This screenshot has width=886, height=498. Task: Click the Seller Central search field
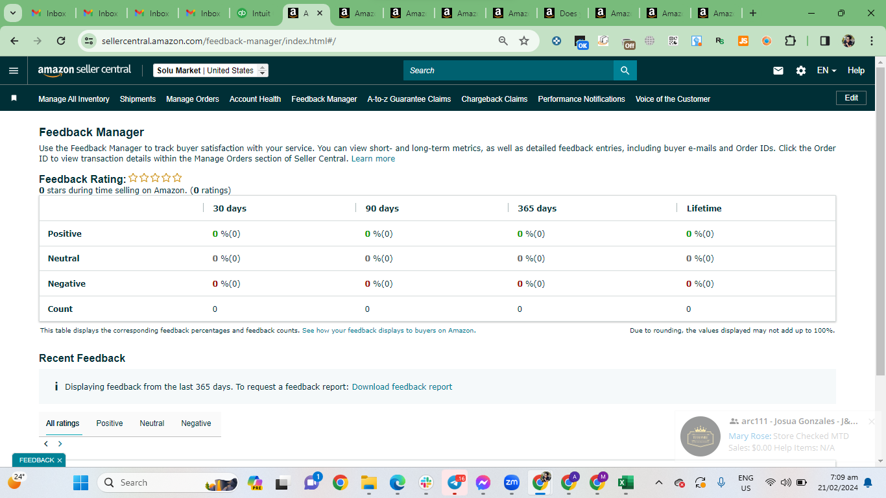click(509, 71)
